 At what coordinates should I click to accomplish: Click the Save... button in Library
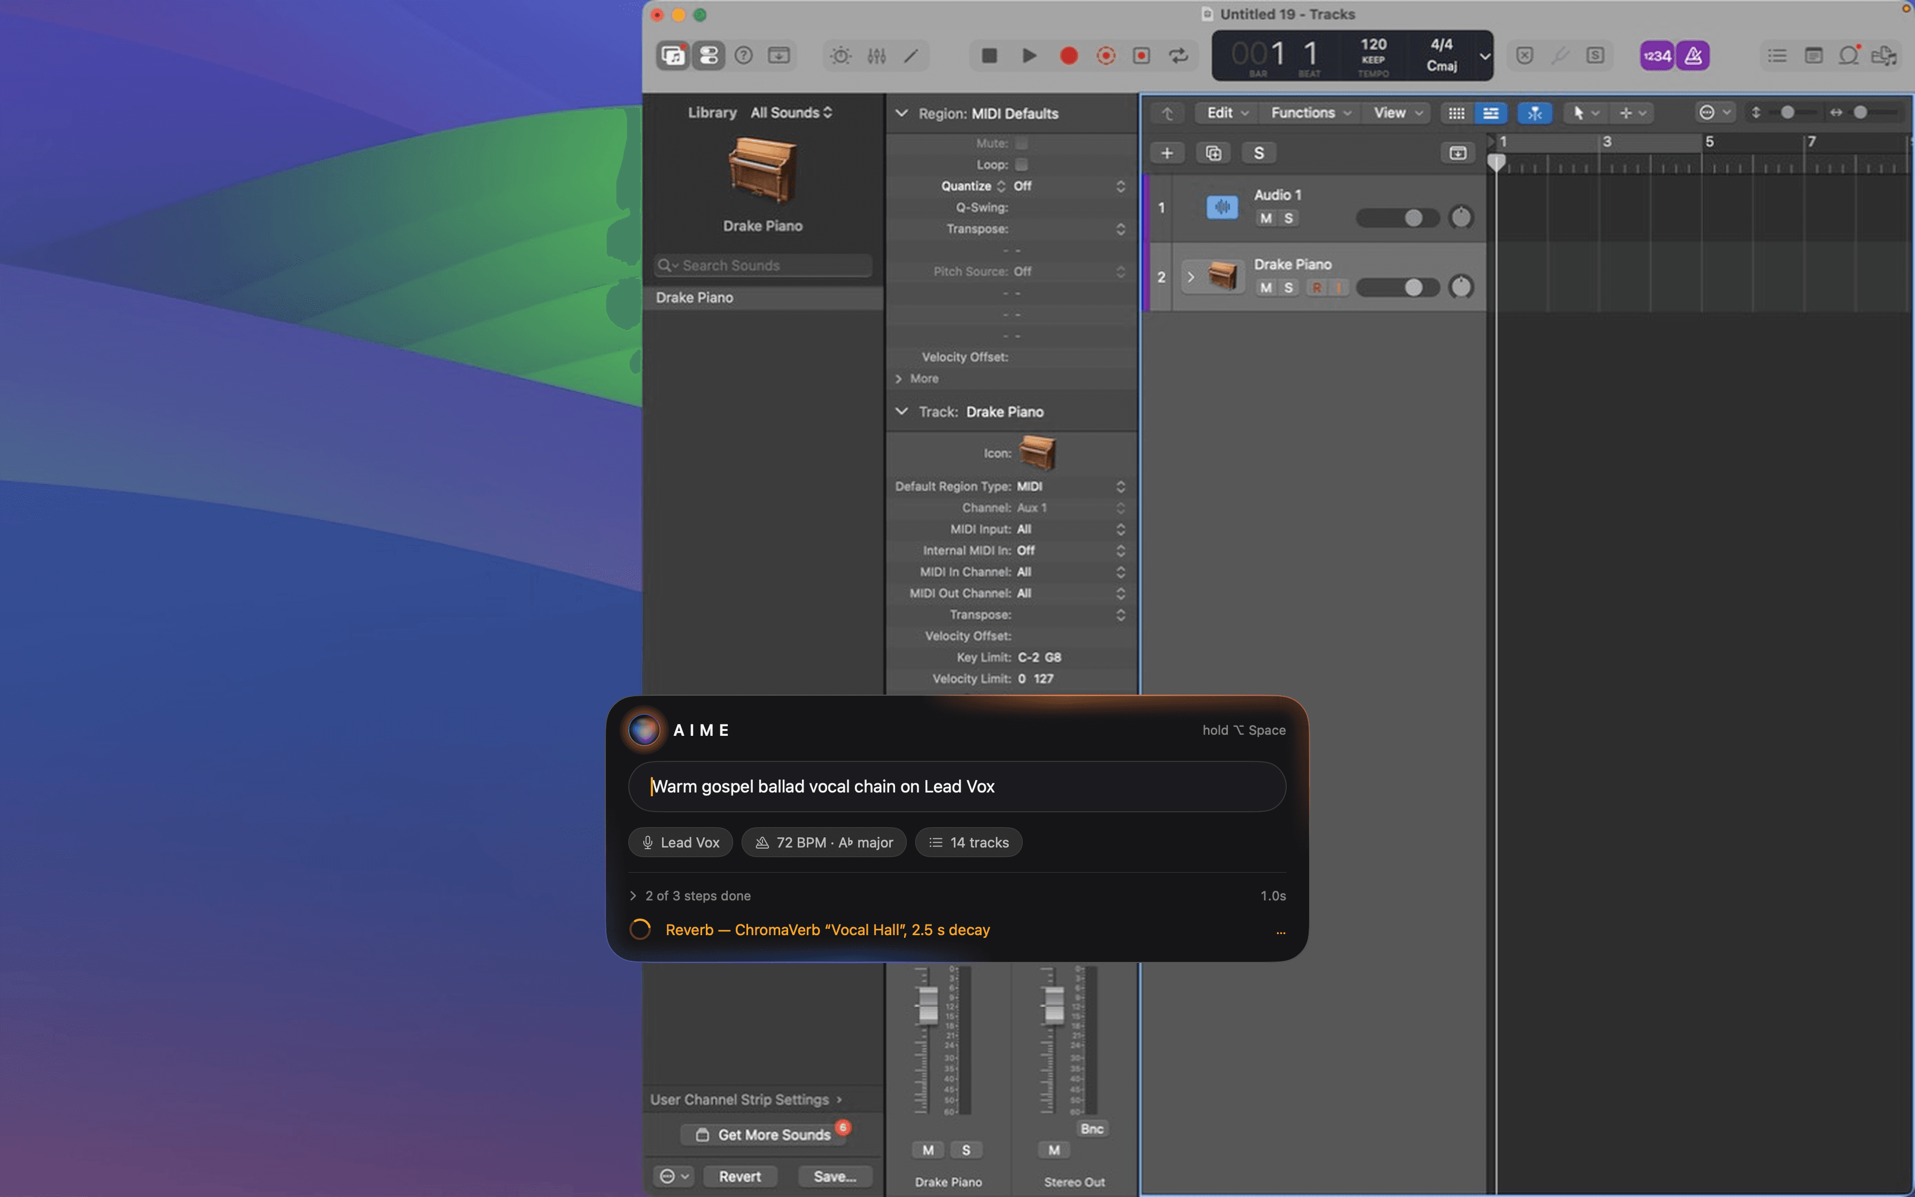click(835, 1176)
